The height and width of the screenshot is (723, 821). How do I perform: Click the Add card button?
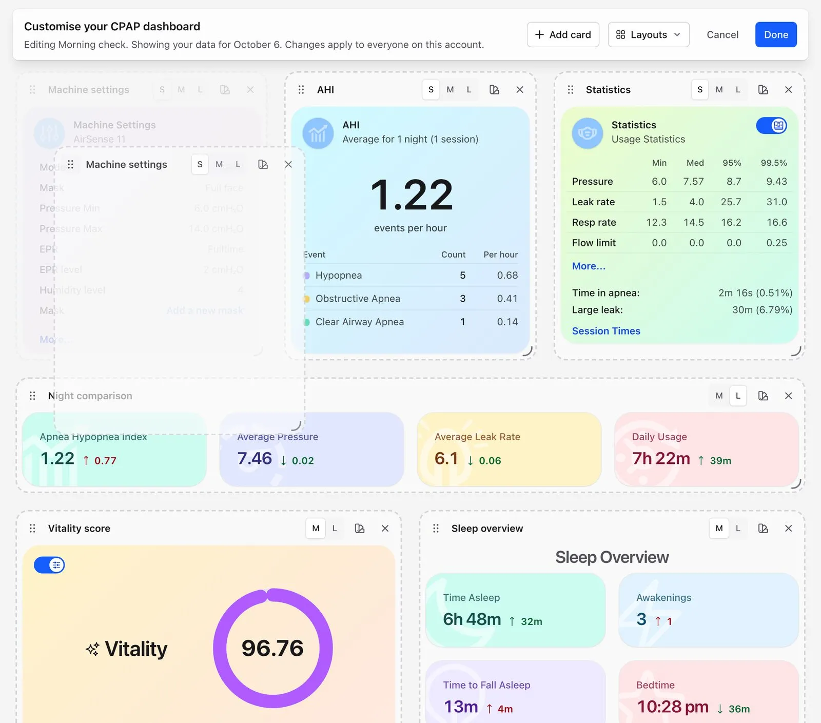click(563, 34)
